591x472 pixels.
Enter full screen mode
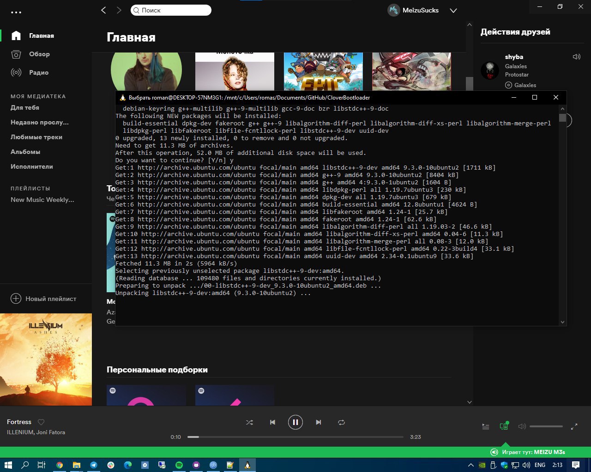pos(574,426)
